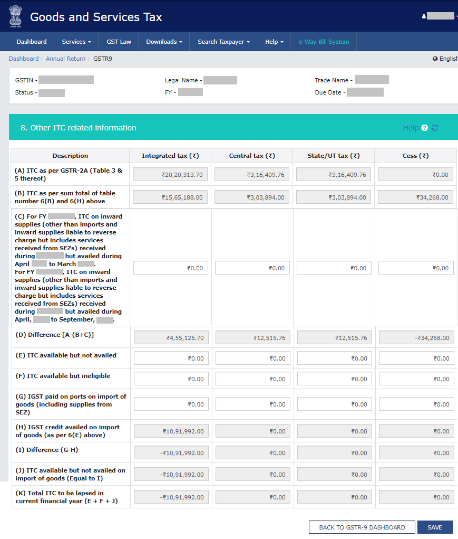This screenshot has height=539, width=458.
Task: Open the Downloads dropdown
Action: point(164,42)
